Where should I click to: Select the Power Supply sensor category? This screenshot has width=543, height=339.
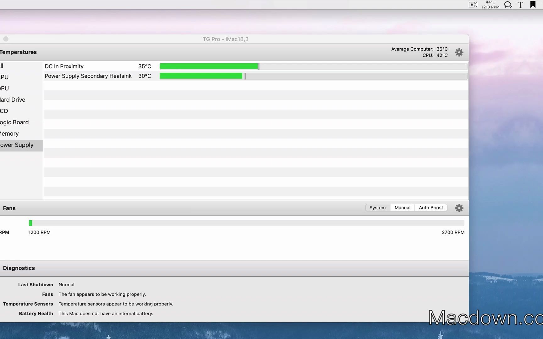[21, 145]
